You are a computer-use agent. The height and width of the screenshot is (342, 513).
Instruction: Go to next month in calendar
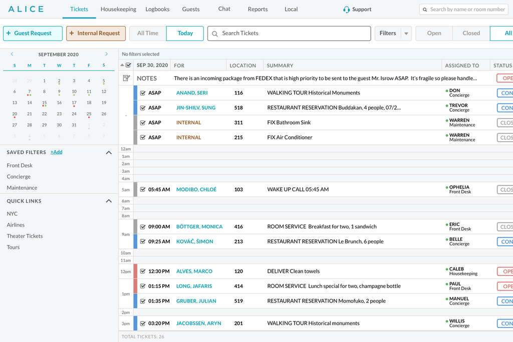point(106,54)
